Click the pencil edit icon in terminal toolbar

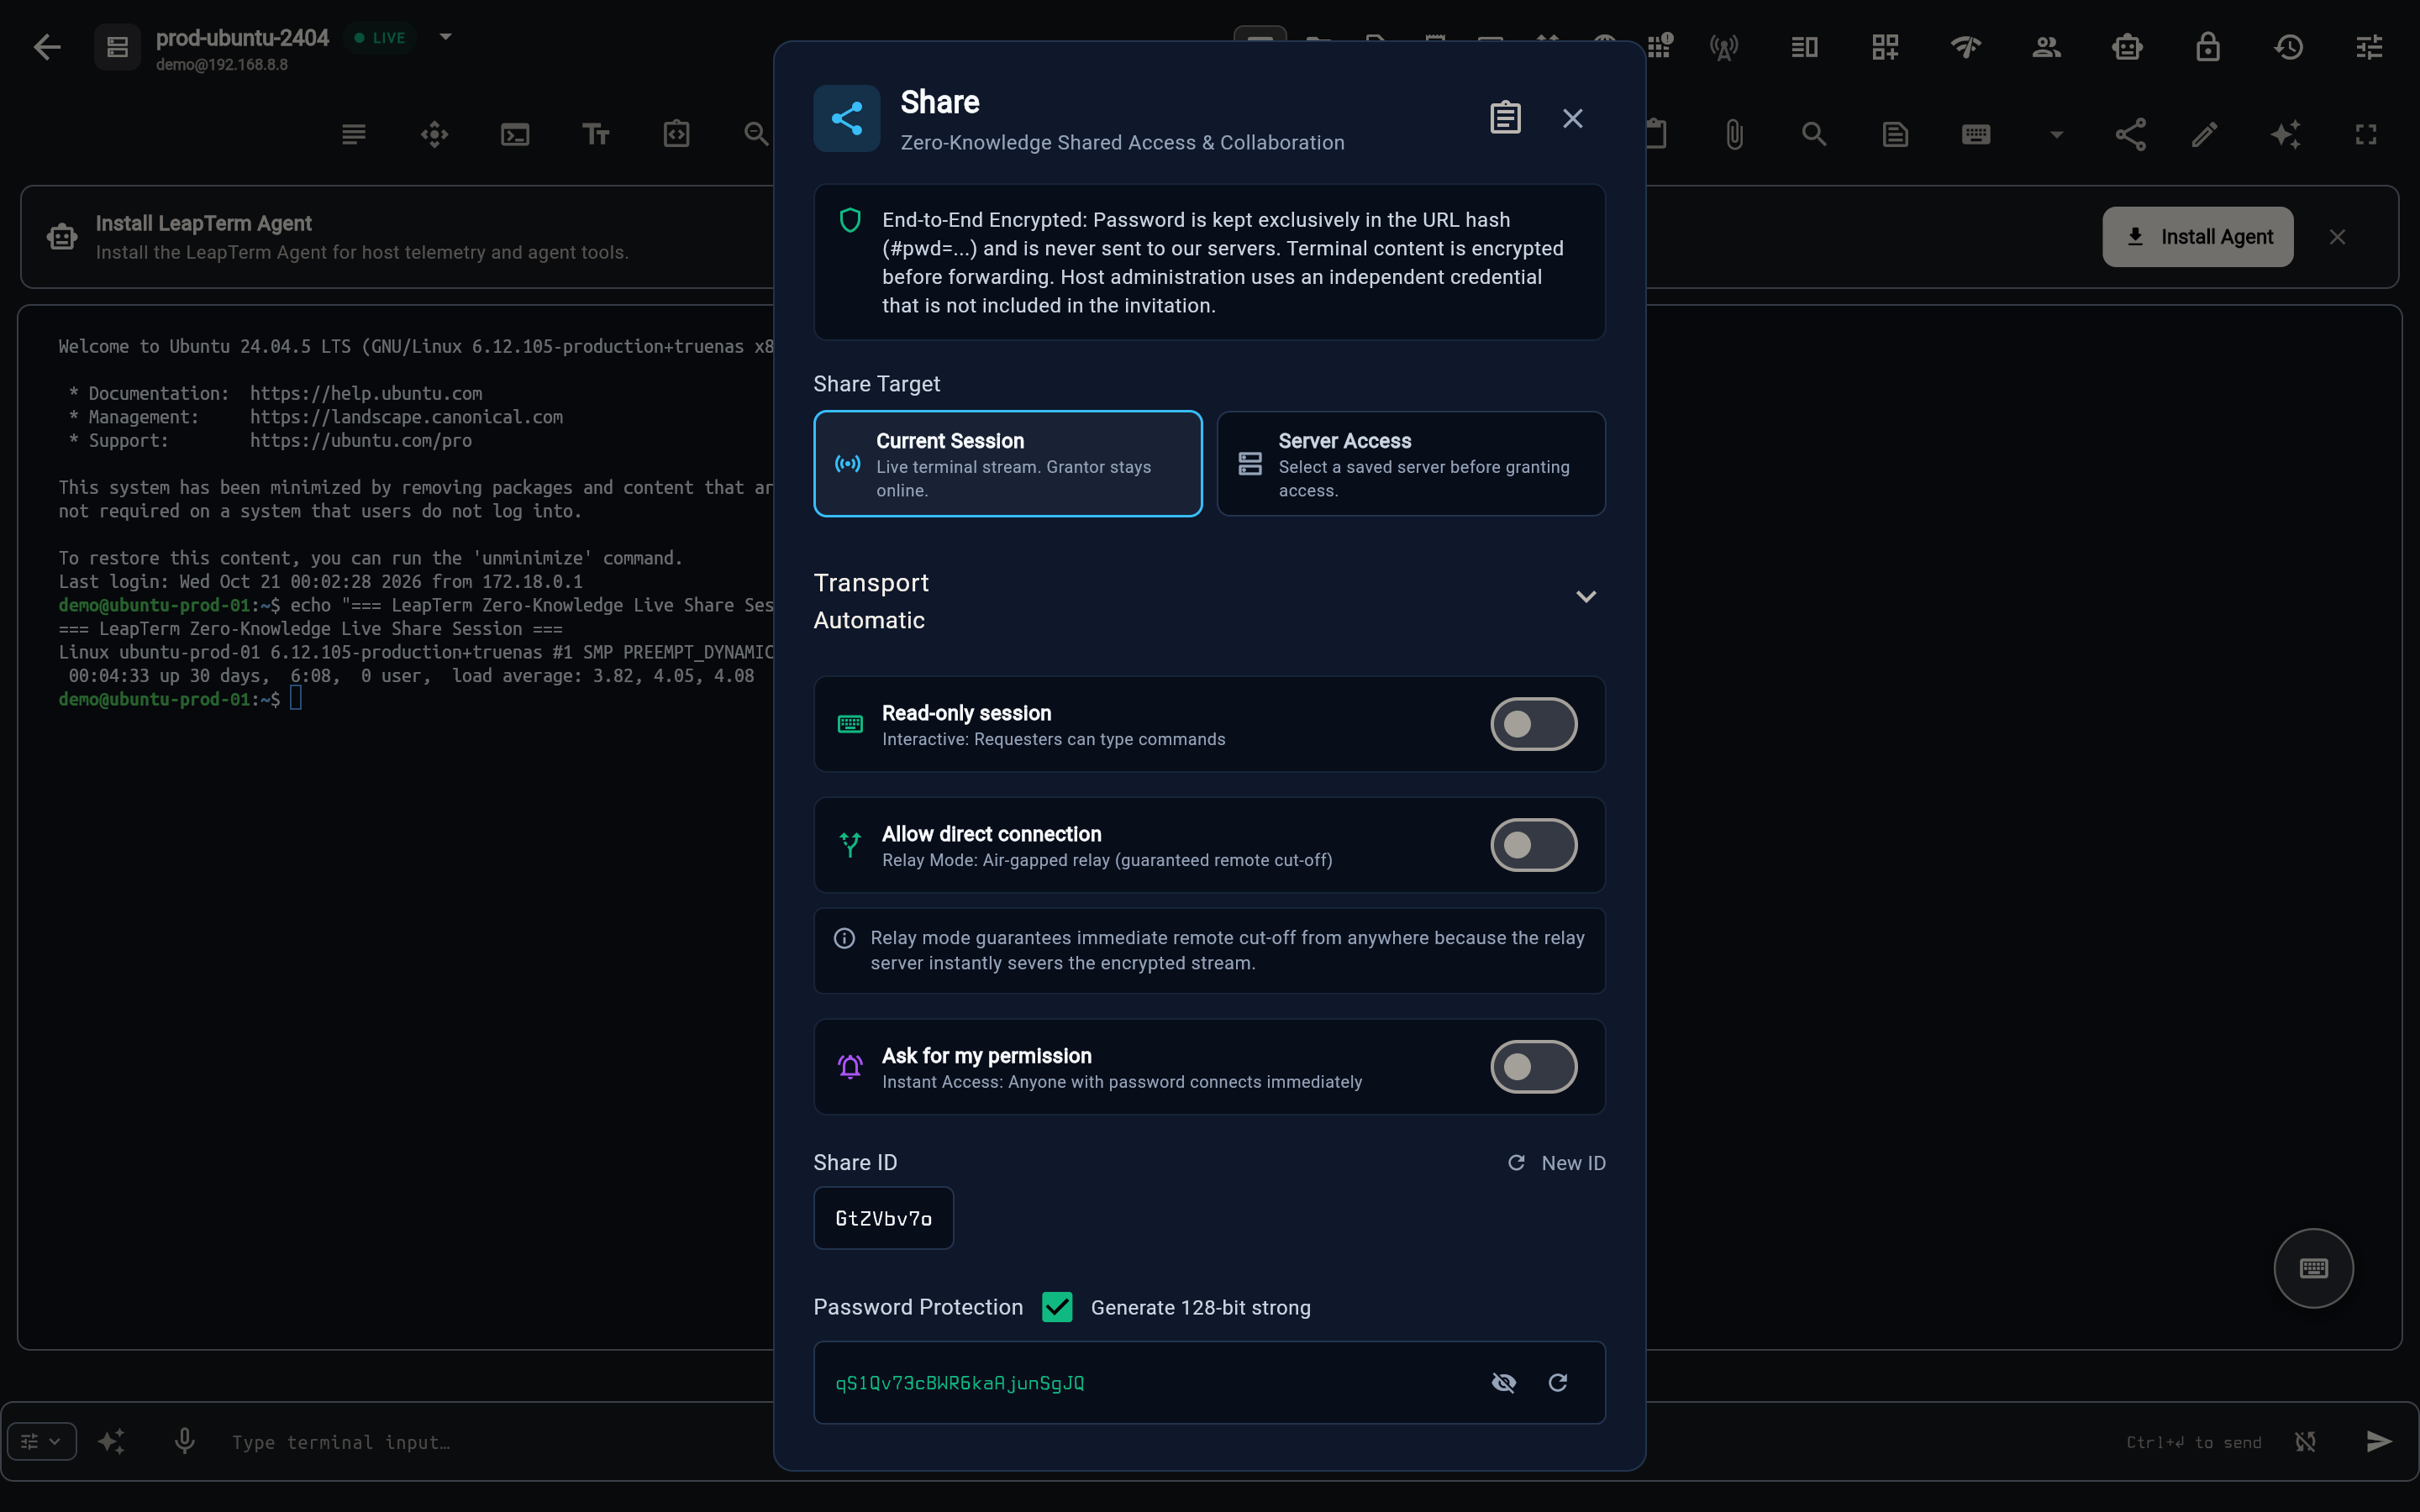pyautogui.click(x=2205, y=134)
